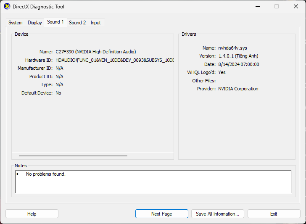Select the Sound 1 tab
The height and width of the screenshot is (224, 306).
click(55, 22)
